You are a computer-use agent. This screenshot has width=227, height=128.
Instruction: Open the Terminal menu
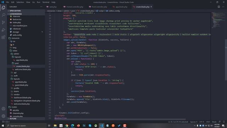46,2
